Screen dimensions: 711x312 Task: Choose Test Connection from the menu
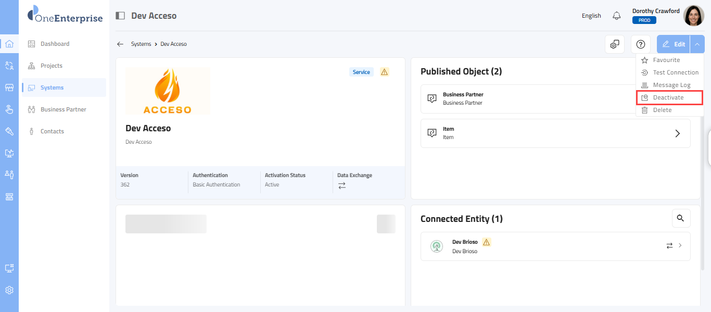point(675,72)
